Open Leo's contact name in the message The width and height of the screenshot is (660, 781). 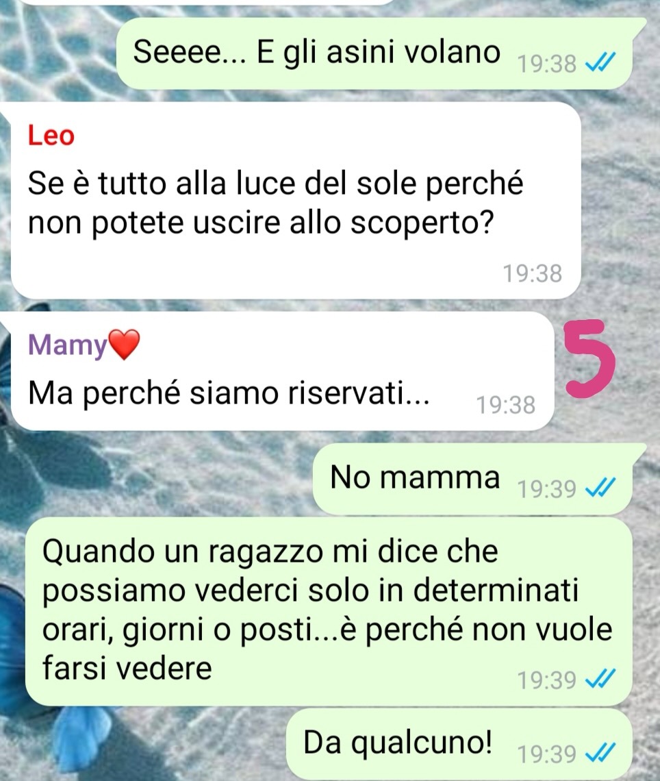pos(51,136)
